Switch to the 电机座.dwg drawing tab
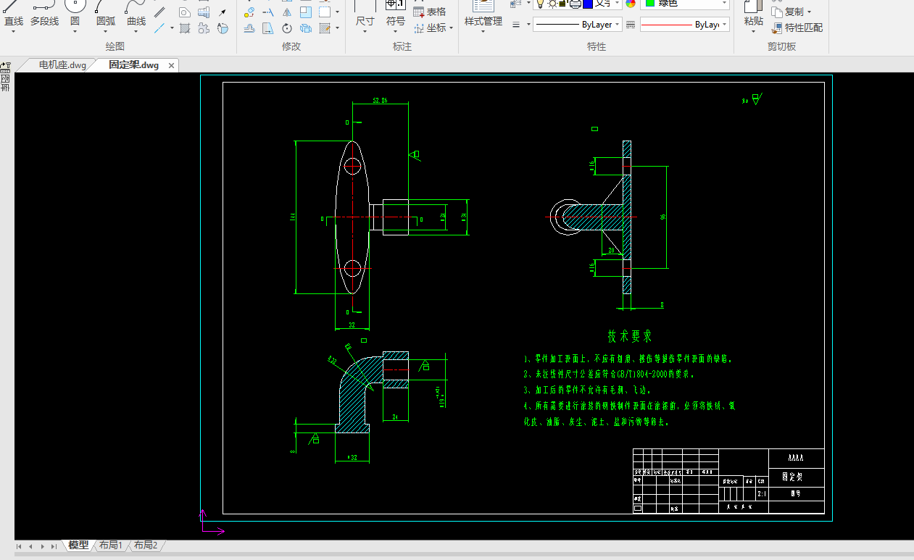 [62, 65]
